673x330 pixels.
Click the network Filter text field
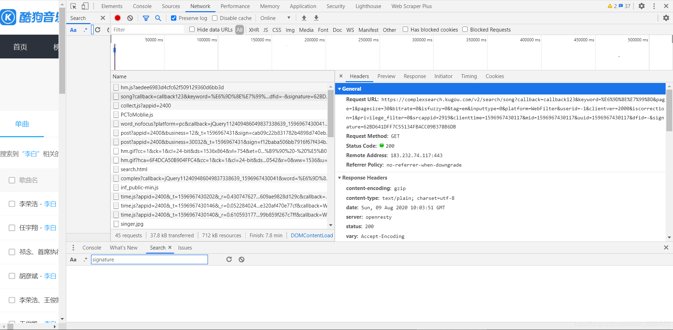[148, 30]
